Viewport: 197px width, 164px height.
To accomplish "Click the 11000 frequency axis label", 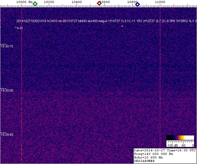I will pos(160,2).
